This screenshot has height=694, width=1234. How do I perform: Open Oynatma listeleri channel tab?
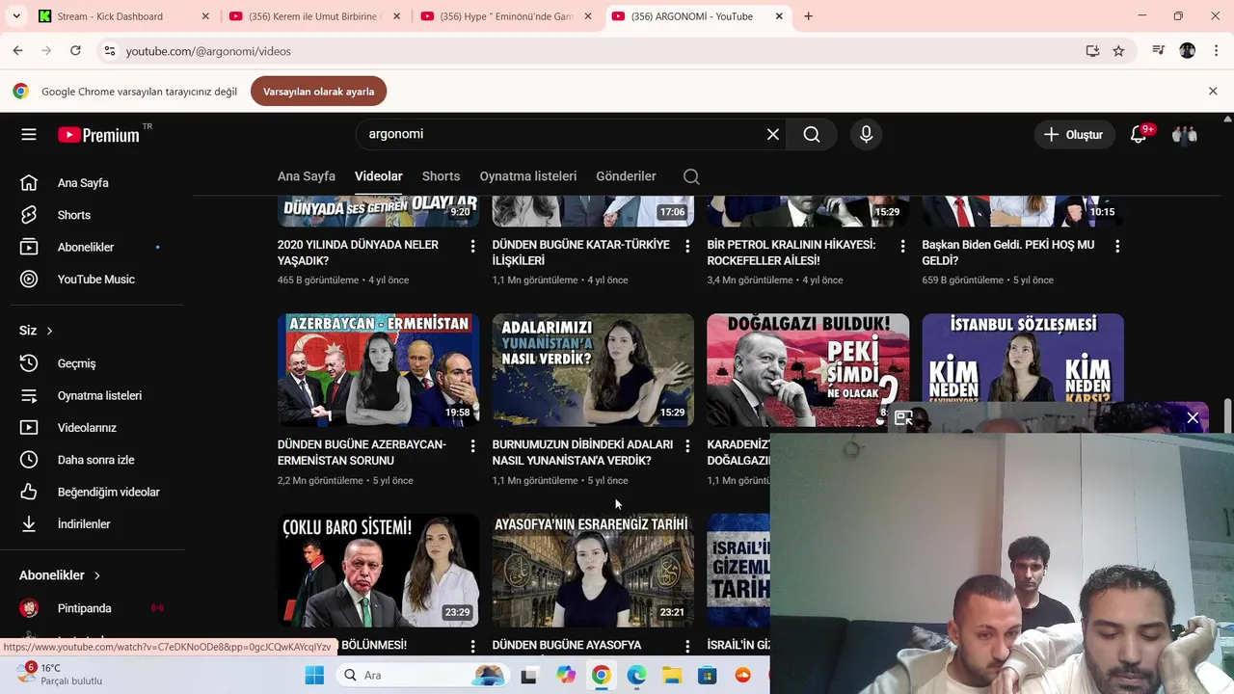tap(528, 176)
